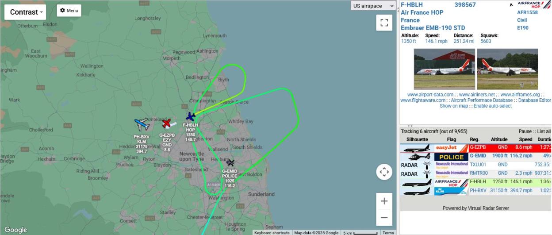The height and width of the screenshot is (235, 552).
Task: Select the PH-BXV KLM row in list
Action: click(x=476, y=191)
